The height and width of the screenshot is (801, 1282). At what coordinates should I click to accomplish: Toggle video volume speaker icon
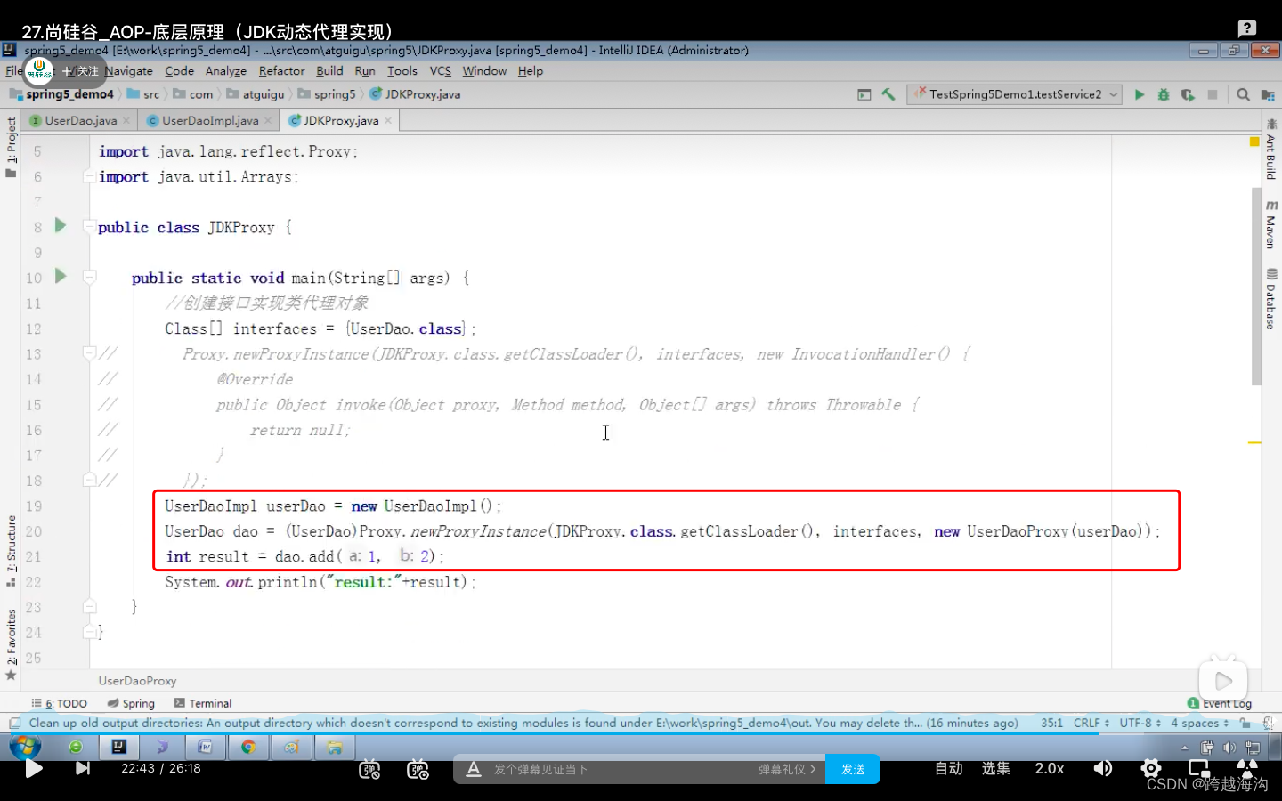click(x=1103, y=768)
